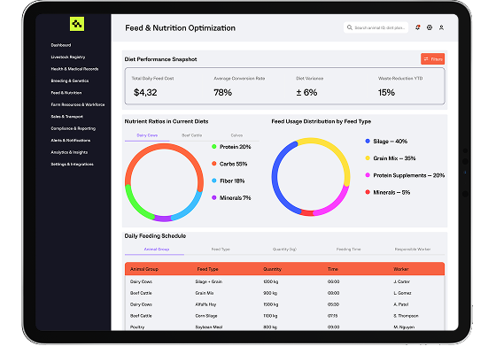Select the Quantity (kg) schedule tab

(x=284, y=249)
